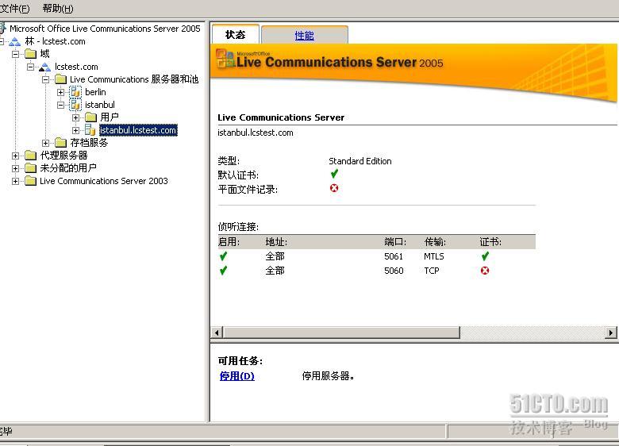The height and width of the screenshot is (446, 619).
Task: Expand the istanbul.lcstest.com node
Action: pyautogui.click(x=76, y=130)
